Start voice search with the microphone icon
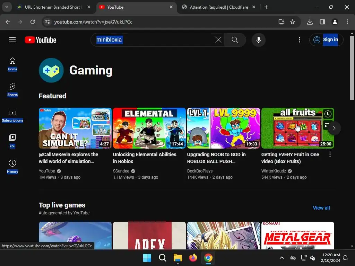 pos(258,40)
